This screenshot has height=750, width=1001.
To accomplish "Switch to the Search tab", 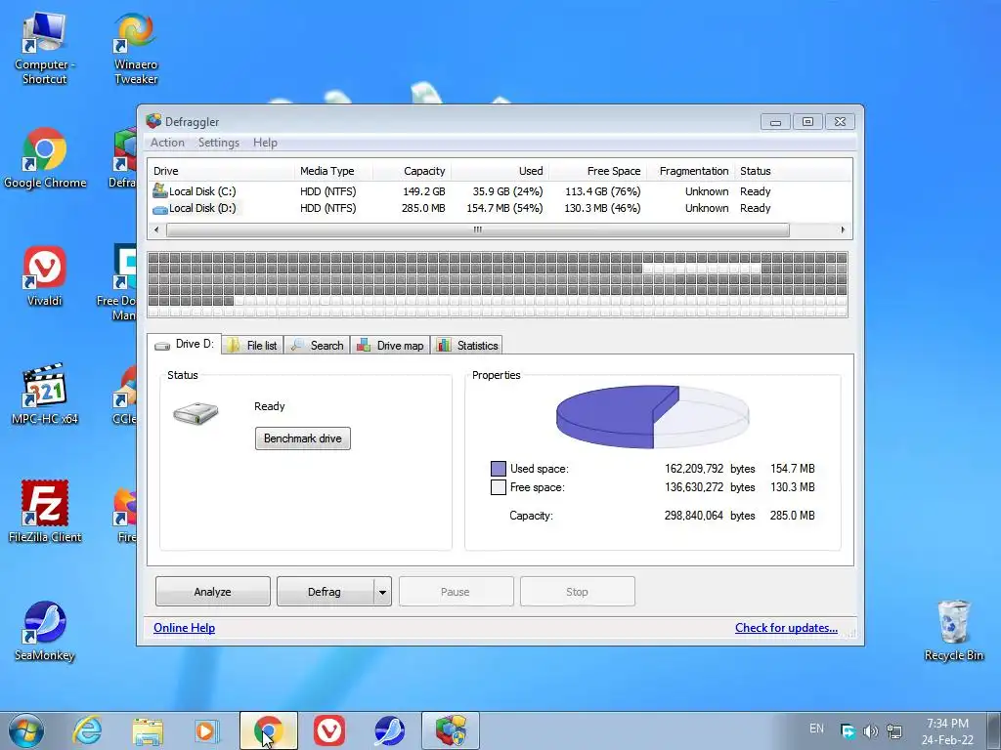I will click(x=318, y=345).
